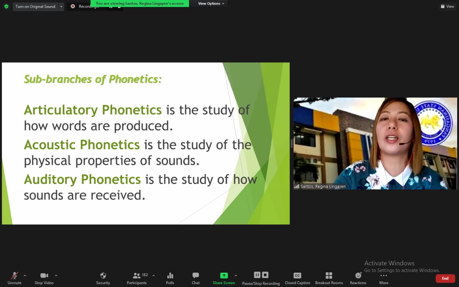Open the Original Sound dropdown arrow
This screenshot has height=287, width=459.
pyautogui.click(x=61, y=6)
